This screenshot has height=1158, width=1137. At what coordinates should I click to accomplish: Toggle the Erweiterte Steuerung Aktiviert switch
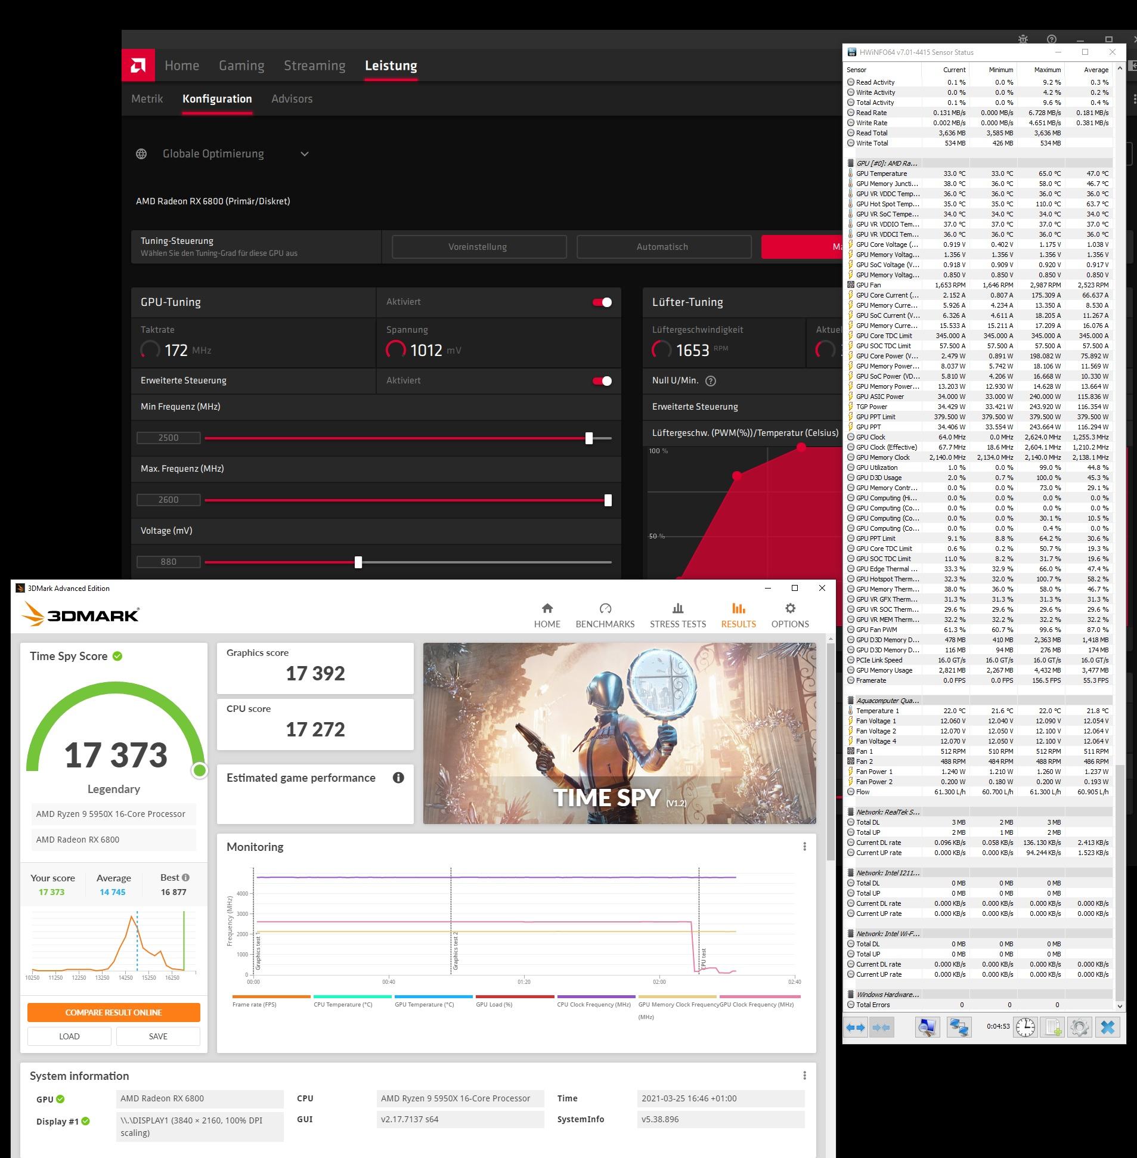point(602,381)
